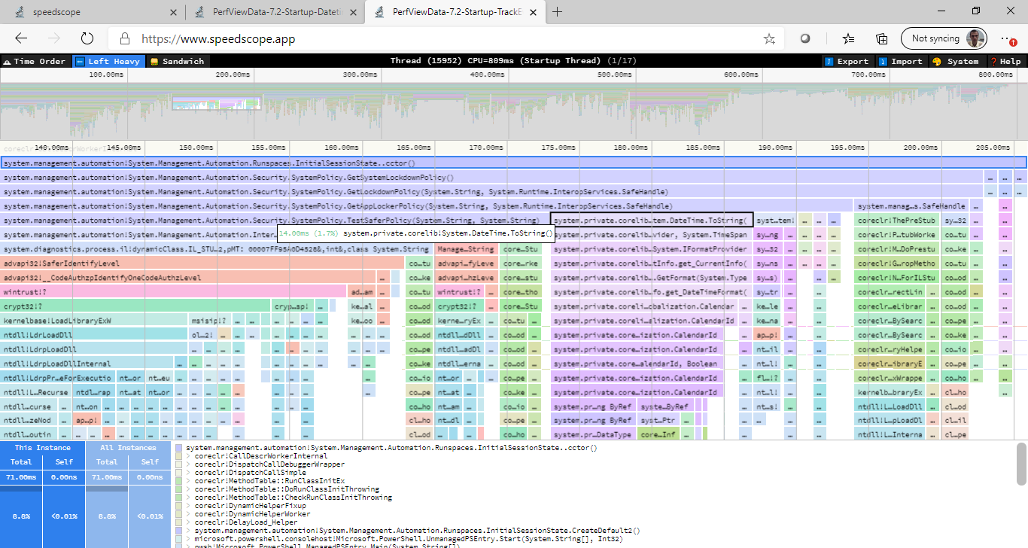Close the PerfViewData-7.2-Startup-Dateti tab

point(353,12)
